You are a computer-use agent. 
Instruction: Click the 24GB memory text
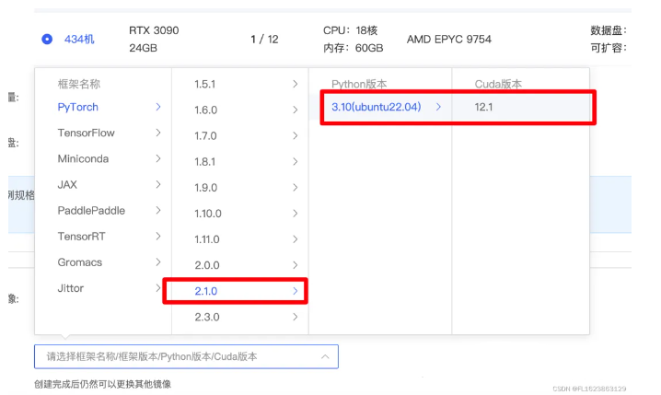(x=143, y=48)
